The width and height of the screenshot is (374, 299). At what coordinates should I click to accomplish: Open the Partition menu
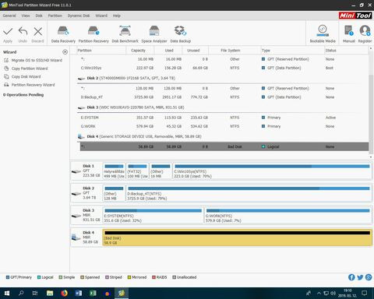[x=55, y=16]
